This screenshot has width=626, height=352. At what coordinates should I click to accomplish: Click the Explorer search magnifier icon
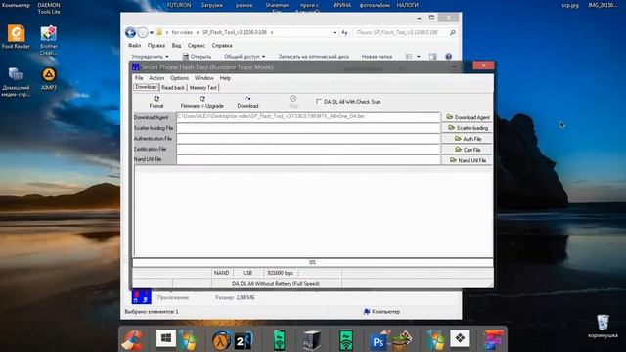(x=452, y=32)
